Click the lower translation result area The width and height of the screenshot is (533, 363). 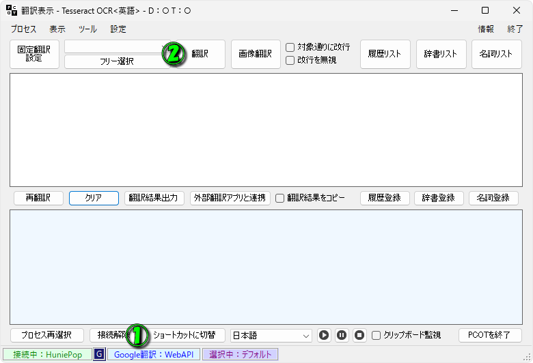coord(266,267)
